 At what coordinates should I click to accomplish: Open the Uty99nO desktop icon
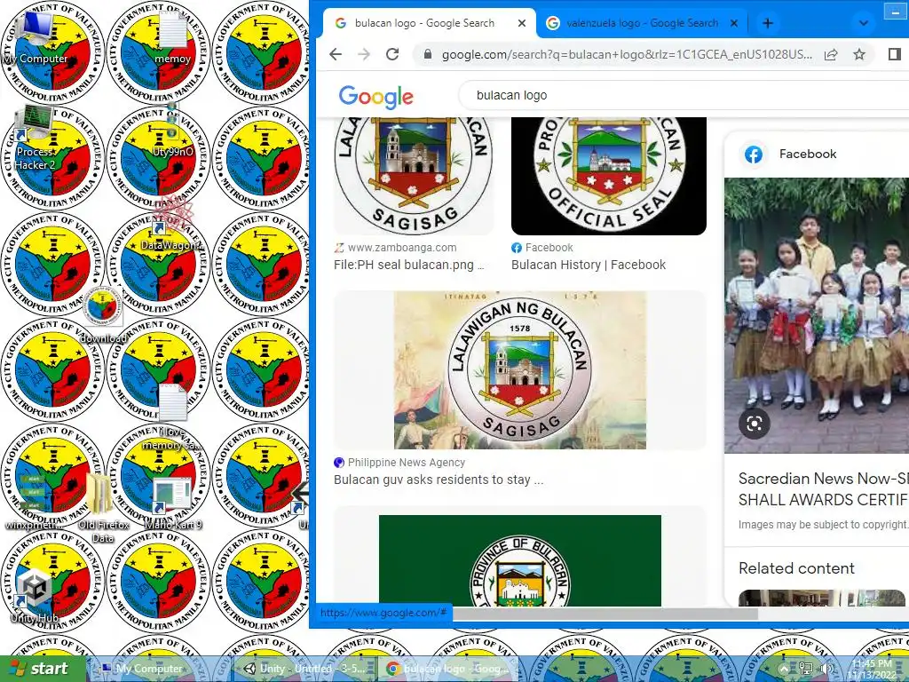tap(172, 131)
